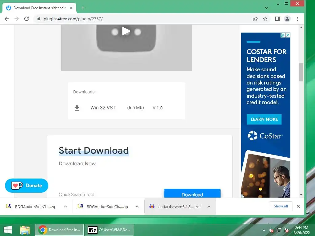Click the scrollbar up arrow
315x236 pixels.
pyautogui.click(x=301, y=27)
